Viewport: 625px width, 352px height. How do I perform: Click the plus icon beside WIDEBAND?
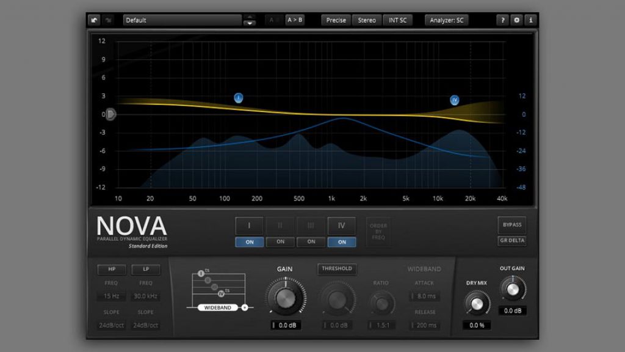(x=245, y=307)
